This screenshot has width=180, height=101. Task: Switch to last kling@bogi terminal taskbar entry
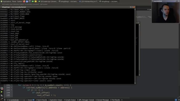[x=109, y=1]
